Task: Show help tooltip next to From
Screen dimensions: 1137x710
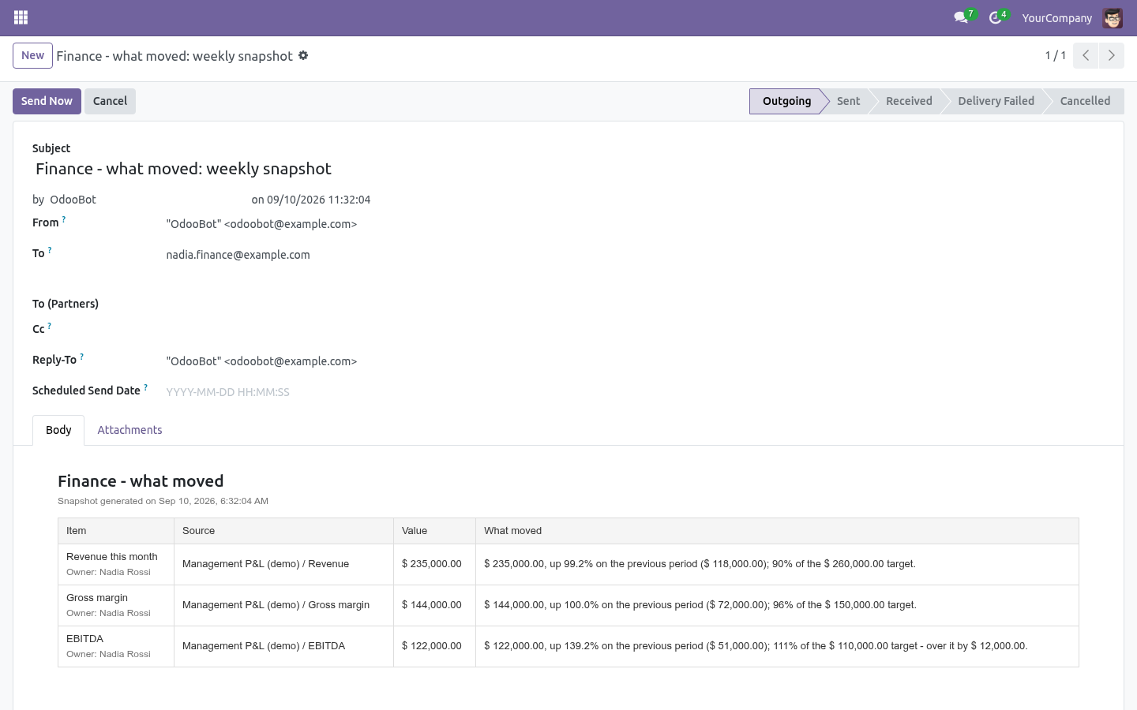Action: [x=64, y=219]
